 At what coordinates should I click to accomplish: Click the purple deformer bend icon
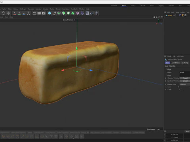(78, 13)
